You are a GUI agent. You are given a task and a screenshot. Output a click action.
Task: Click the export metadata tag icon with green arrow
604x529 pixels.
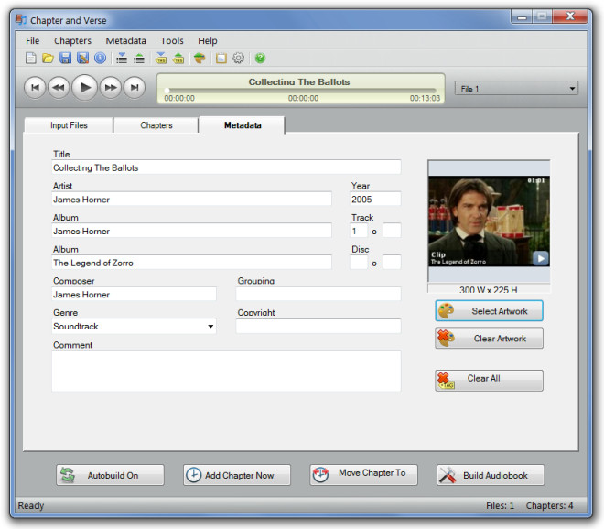tap(178, 59)
